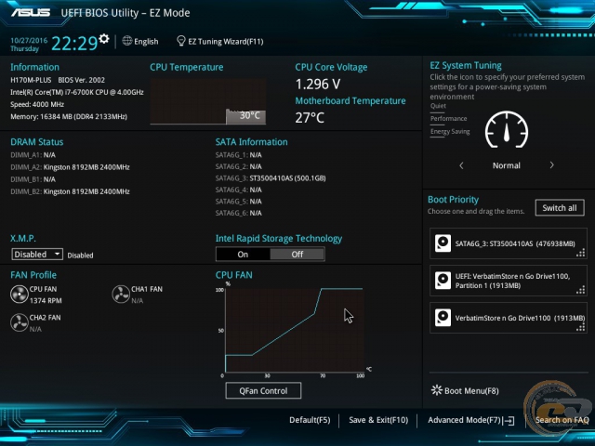Click DIMM_B2 Kingston 8192MB 2400MHz entry
Viewport: 595px width, 446px height.
[71, 191]
